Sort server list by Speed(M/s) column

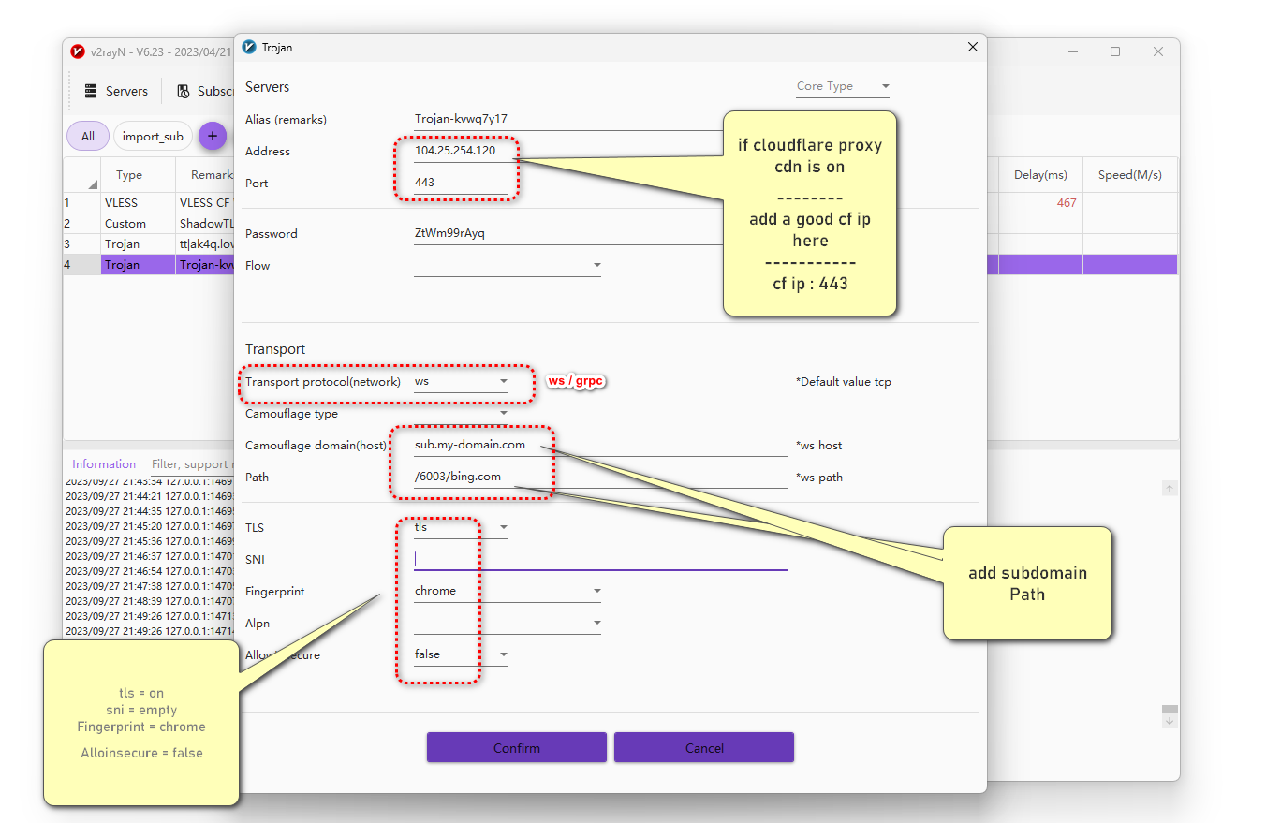click(x=1129, y=175)
